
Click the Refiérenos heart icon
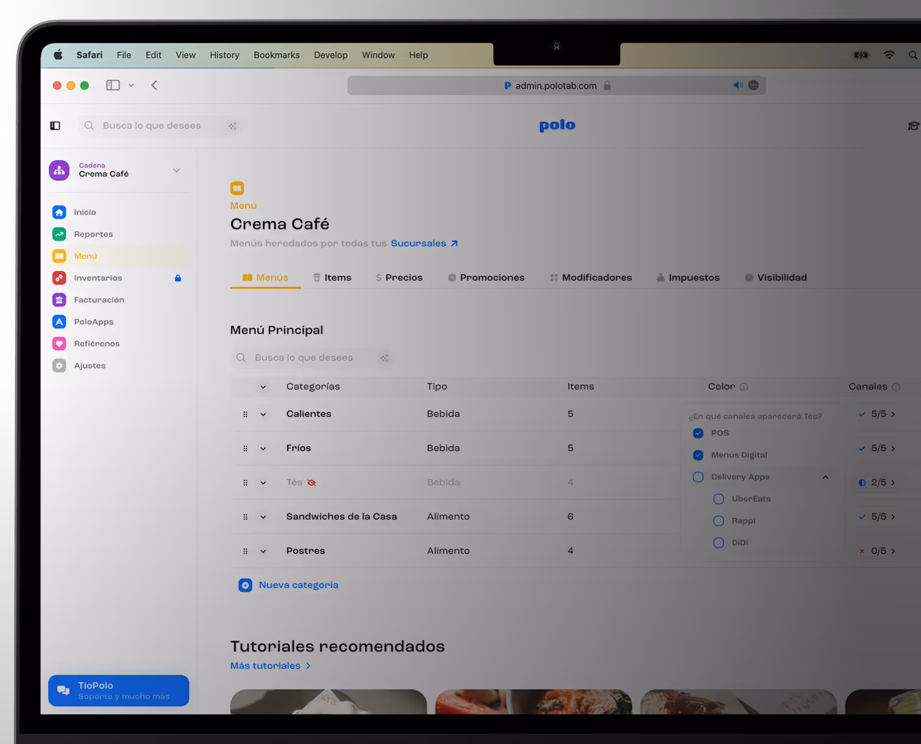click(59, 343)
